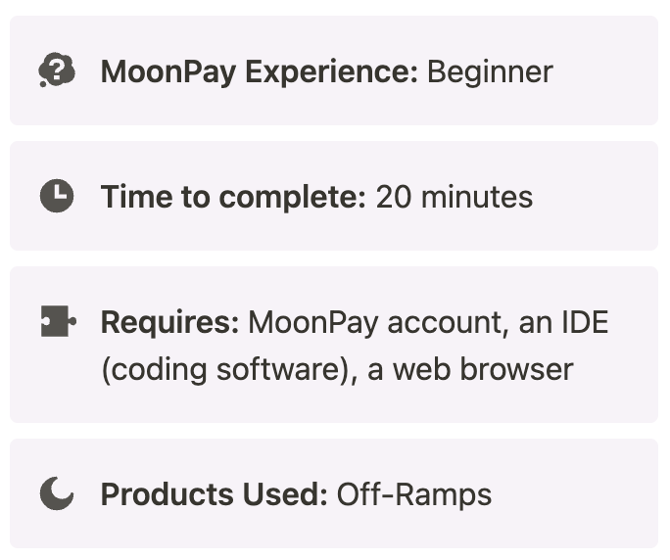Click the bold "MoonPay Experience:" label
Screen dimensions: 670x560
[260, 71]
